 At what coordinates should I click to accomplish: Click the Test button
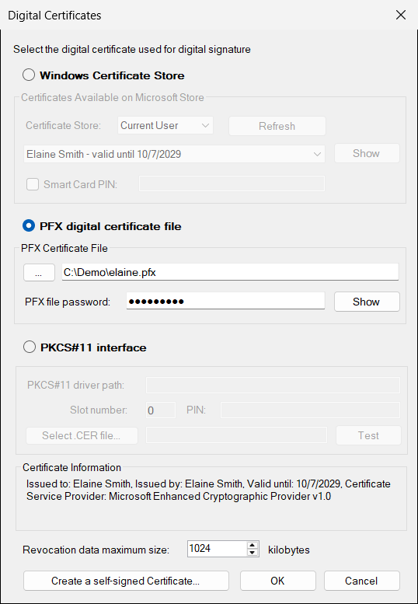(368, 435)
